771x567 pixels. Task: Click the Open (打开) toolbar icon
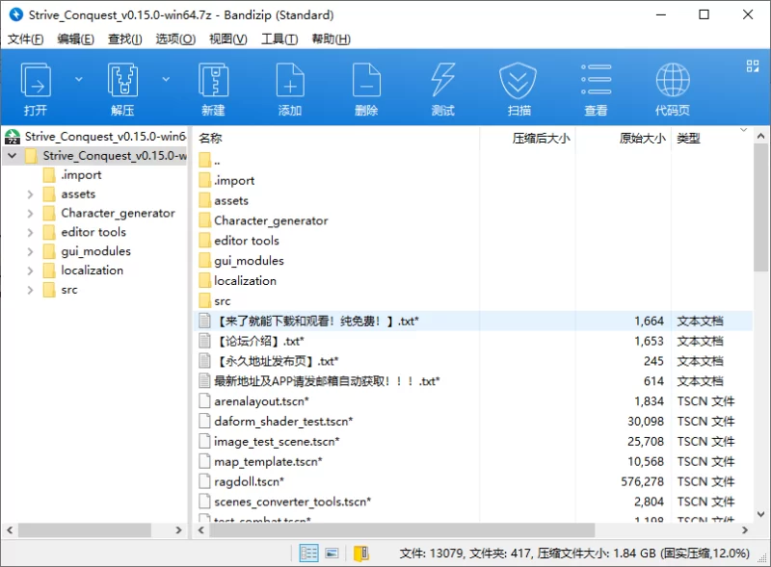click(x=36, y=89)
